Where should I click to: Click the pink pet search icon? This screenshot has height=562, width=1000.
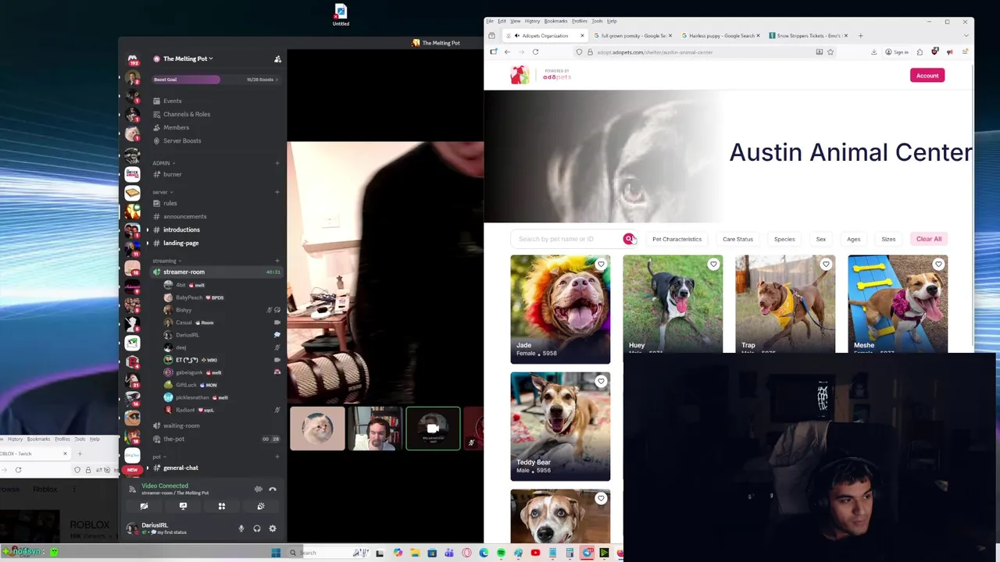[629, 239]
